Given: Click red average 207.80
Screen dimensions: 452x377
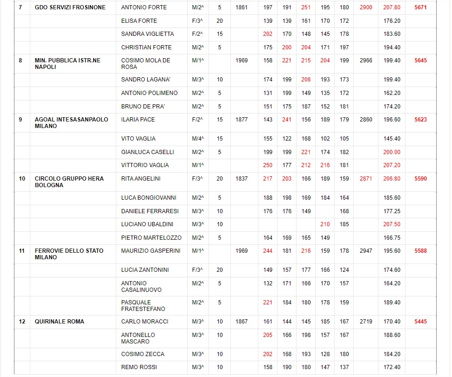Looking at the screenshot, I should click(x=392, y=7).
